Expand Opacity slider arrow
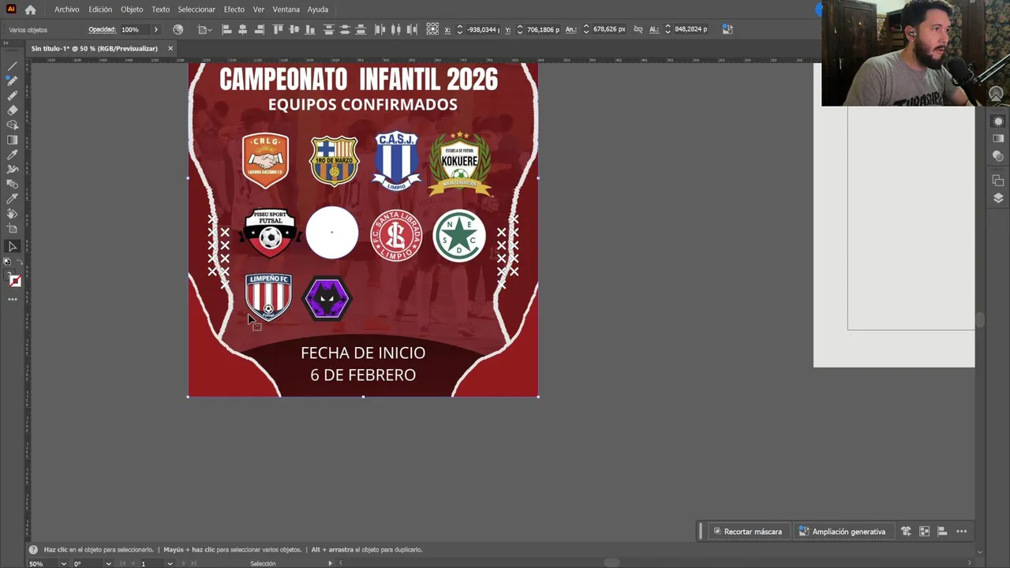1010x568 pixels. pyautogui.click(x=155, y=29)
